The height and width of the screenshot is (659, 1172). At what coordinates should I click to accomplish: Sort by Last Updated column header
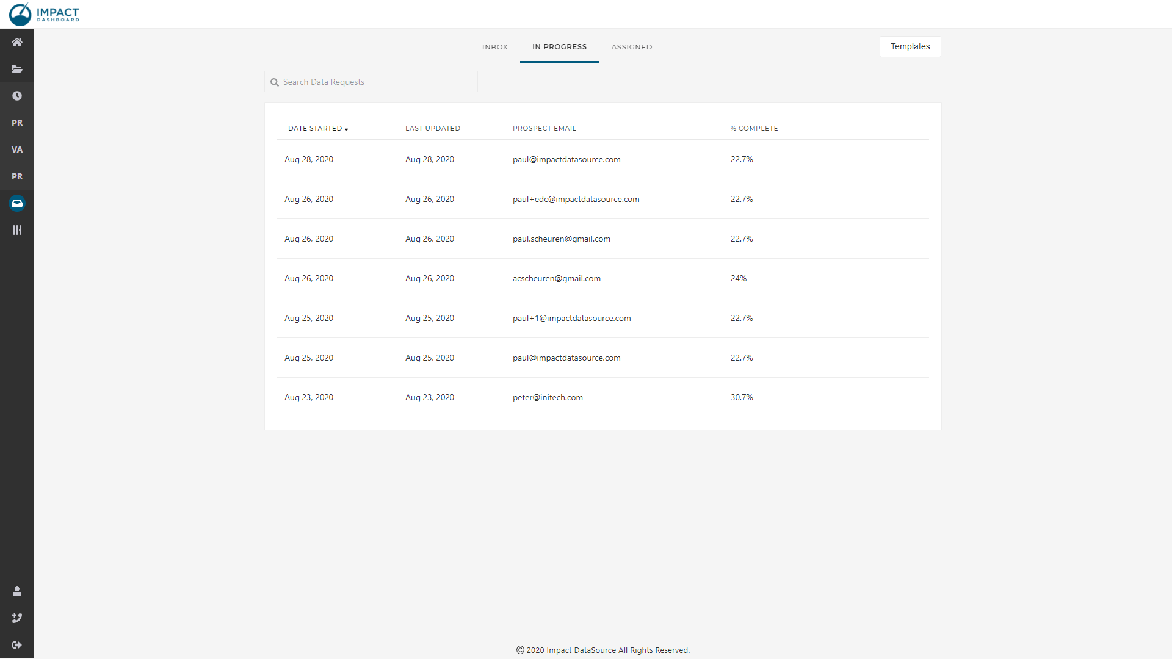(x=432, y=128)
